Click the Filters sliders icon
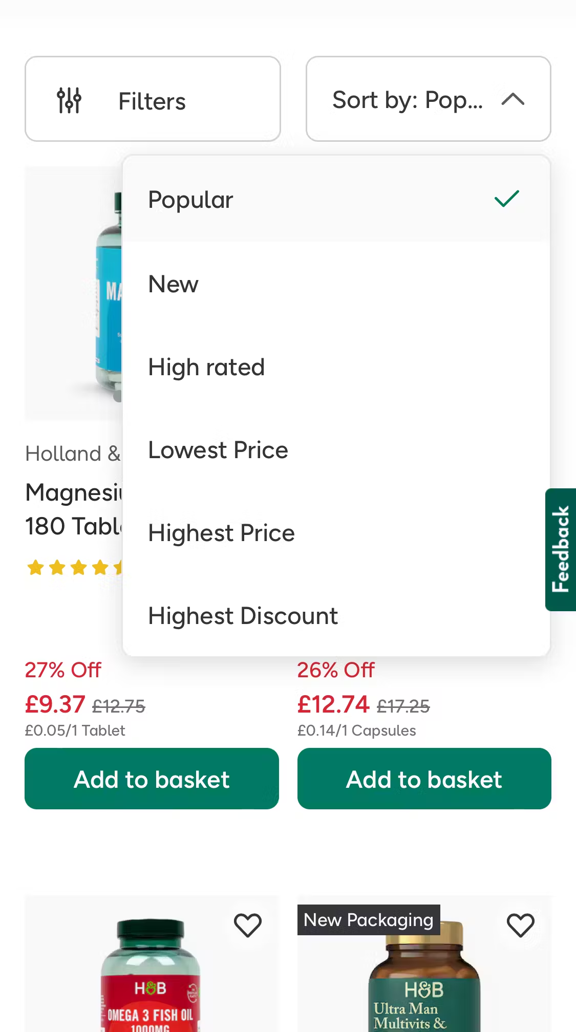The image size is (576, 1032). pos(69,99)
